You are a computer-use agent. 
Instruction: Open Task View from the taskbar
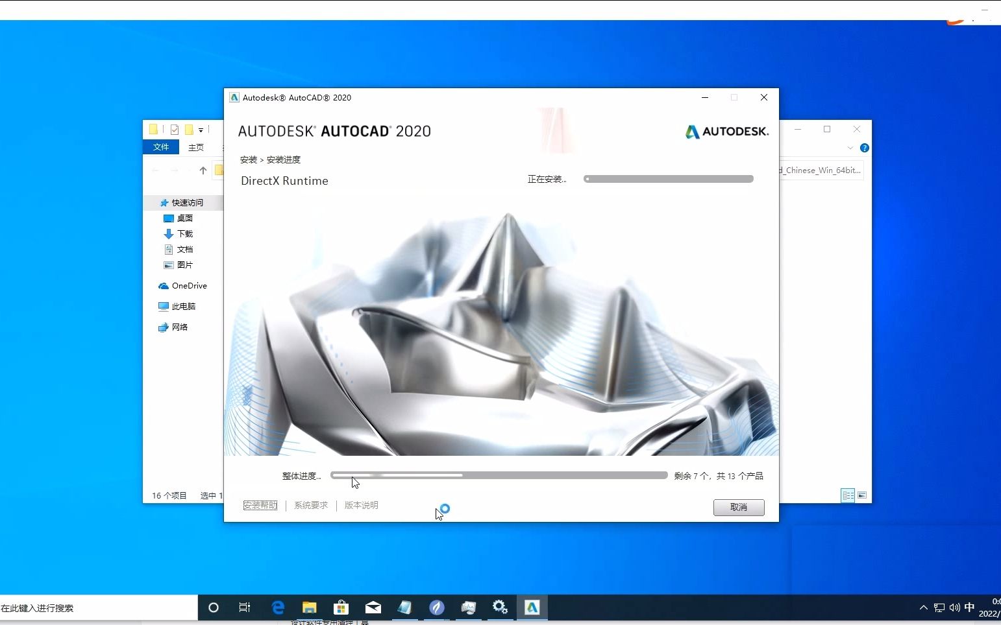coord(244,607)
